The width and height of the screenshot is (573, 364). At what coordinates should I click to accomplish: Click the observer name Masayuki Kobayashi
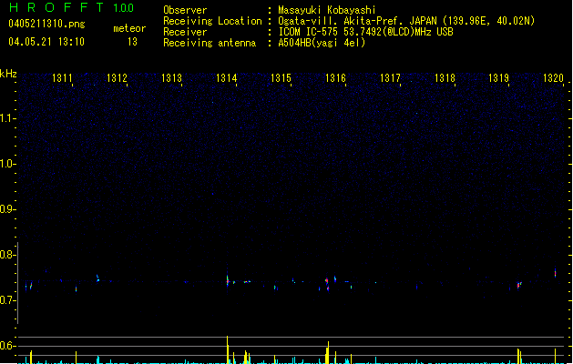327,10
